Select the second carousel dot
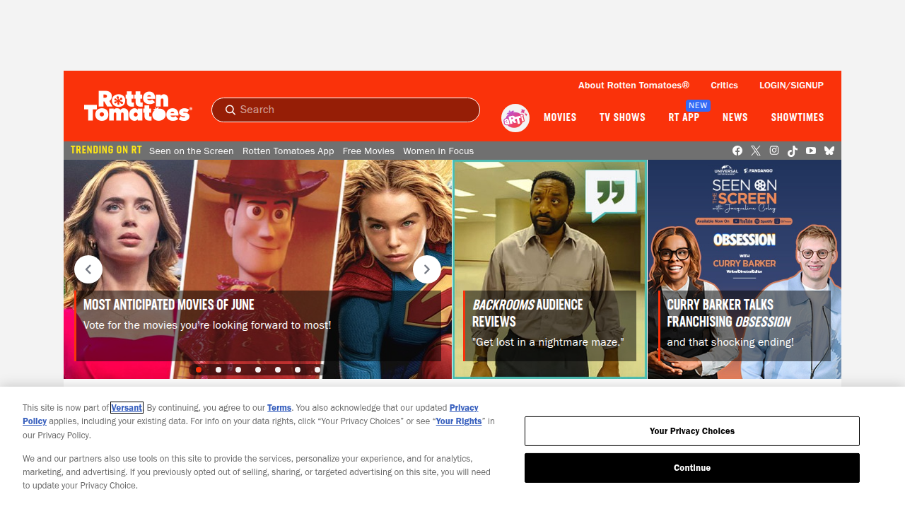Image resolution: width=905 pixels, height=509 pixels. [218, 370]
